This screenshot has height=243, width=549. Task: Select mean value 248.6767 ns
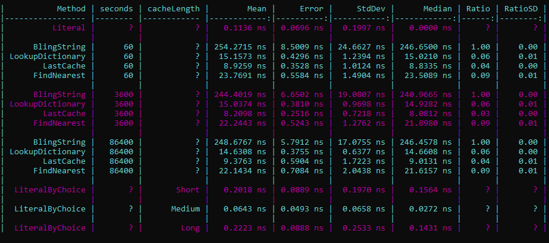pyautogui.click(x=240, y=142)
